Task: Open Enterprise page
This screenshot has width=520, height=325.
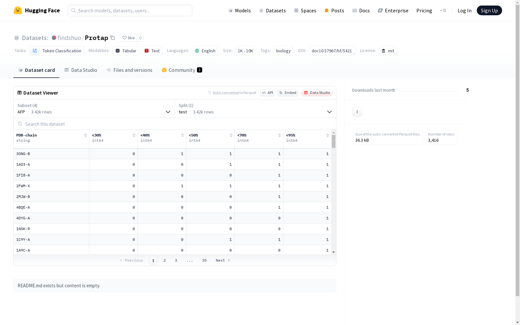Action: click(393, 10)
